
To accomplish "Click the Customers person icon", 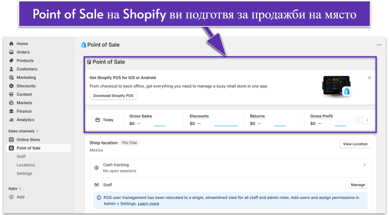I will (11, 69).
